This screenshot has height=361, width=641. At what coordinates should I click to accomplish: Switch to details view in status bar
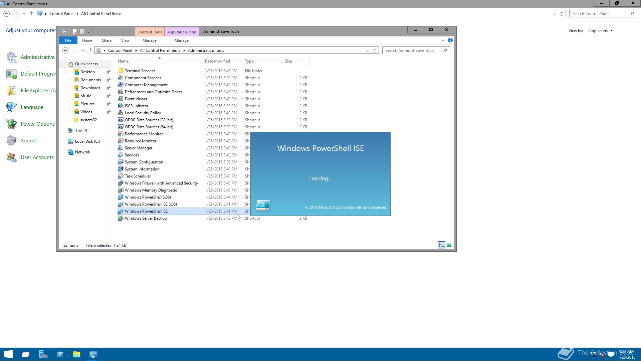tap(442, 245)
